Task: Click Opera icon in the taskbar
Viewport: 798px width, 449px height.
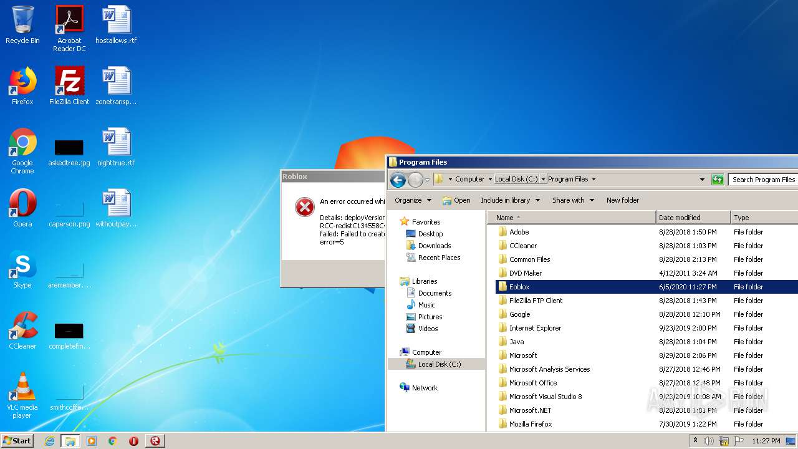Action: (133, 441)
